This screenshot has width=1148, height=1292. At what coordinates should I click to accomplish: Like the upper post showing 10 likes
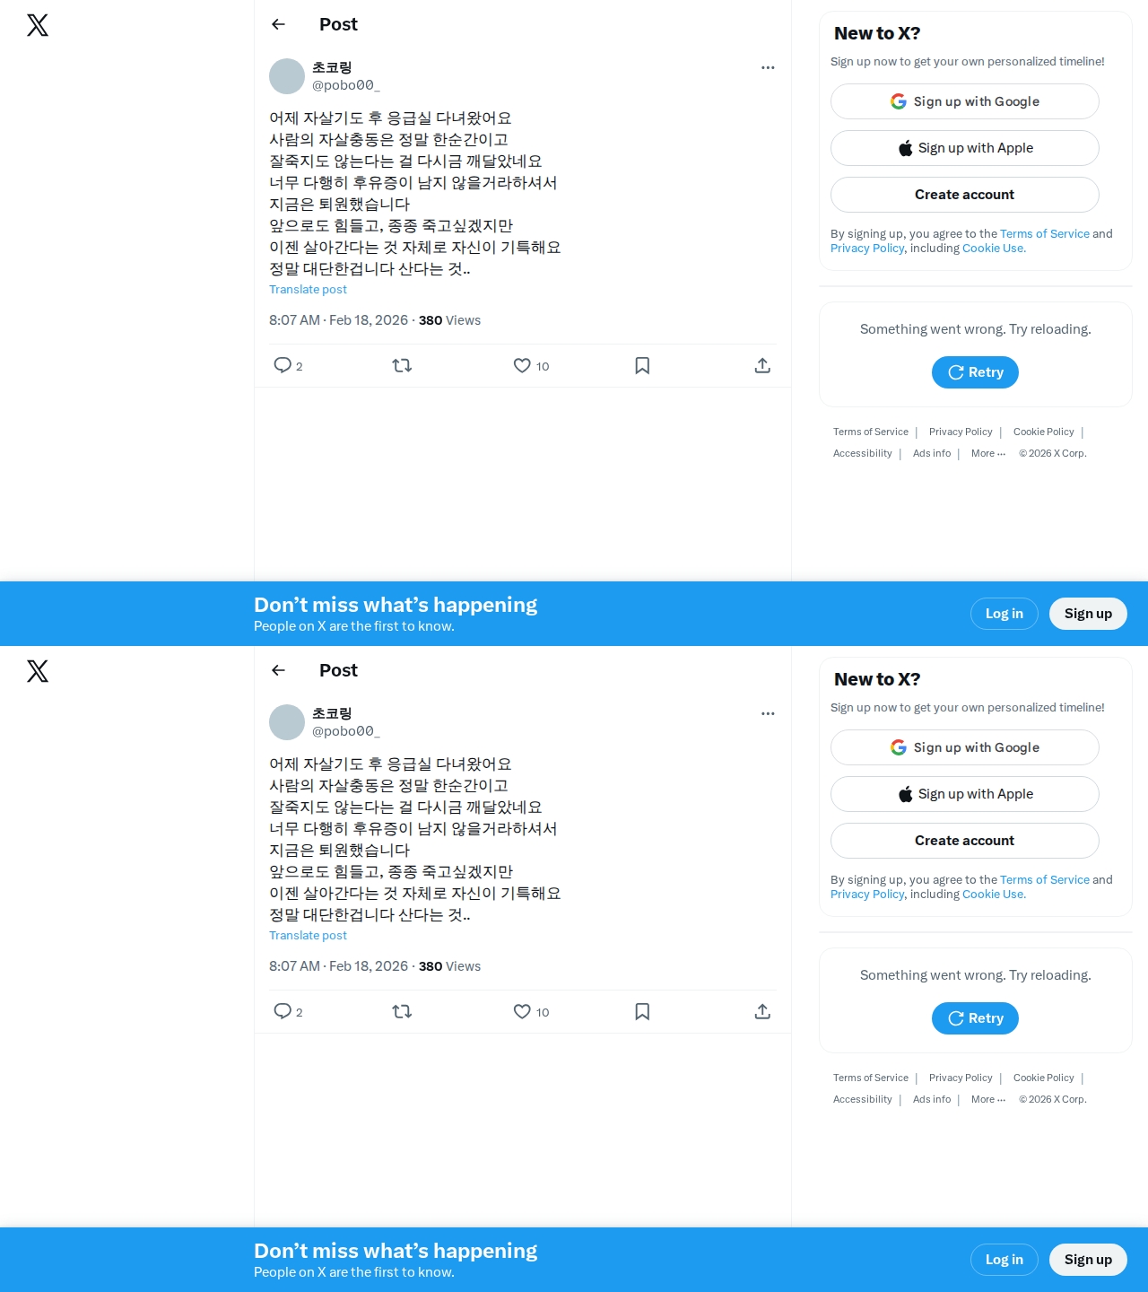pos(522,365)
